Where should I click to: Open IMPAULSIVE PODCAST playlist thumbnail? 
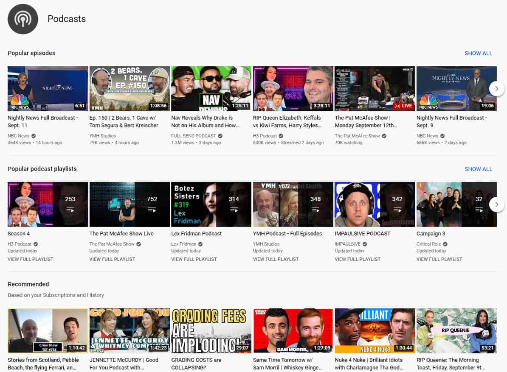click(375, 204)
